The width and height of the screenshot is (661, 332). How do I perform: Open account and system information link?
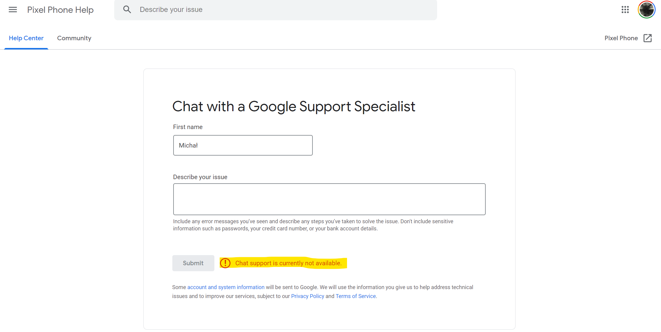(226, 287)
